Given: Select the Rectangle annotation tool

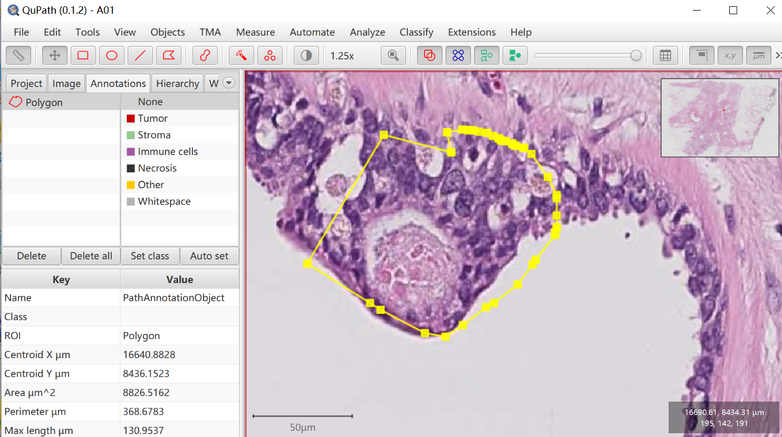Looking at the screenshot, I should tap(83, 55).
